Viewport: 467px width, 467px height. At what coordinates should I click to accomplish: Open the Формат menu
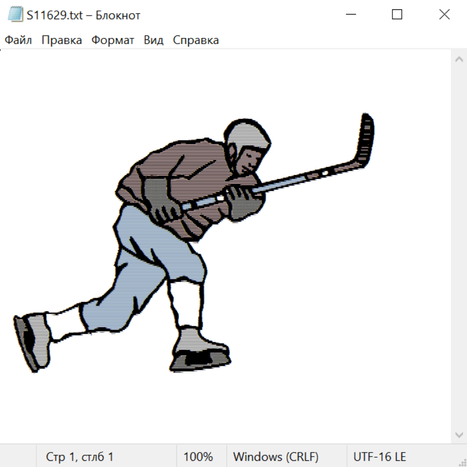click(x=113, y=40)
